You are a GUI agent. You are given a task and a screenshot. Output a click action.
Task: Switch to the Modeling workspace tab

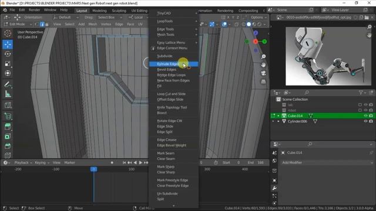click(x=99, y=11)
